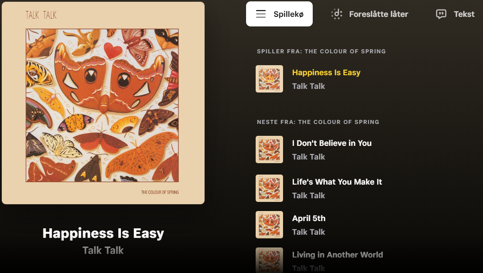Click the yellow Happiness Is Easy queue title
Viewport: 483px width, 273px height.
click(326, 72)
